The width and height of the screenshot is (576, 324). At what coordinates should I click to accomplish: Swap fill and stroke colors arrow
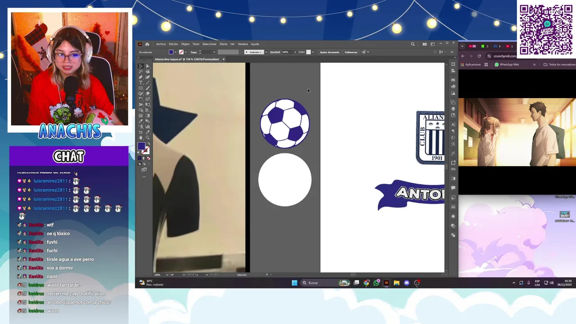tap(149, 144)
